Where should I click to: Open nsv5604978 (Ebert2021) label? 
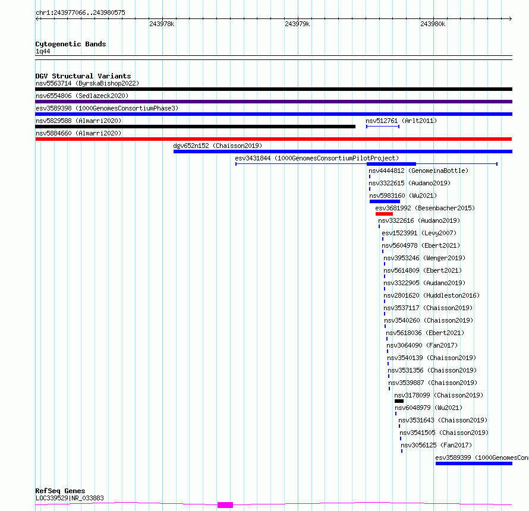(x=421, y=245)
